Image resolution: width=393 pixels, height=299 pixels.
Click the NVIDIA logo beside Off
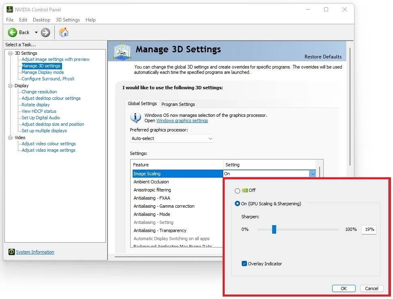pyautogui.click(x=245, y=191)
